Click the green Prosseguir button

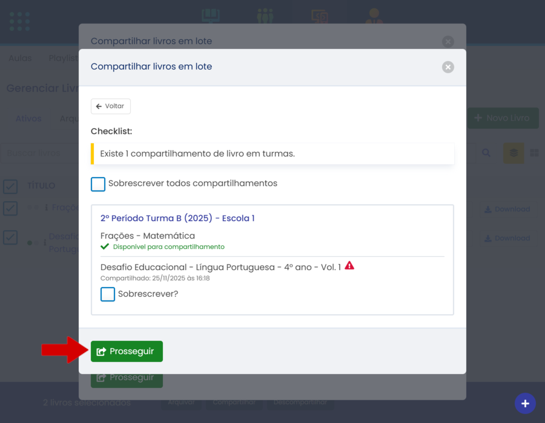click(127, 351)
